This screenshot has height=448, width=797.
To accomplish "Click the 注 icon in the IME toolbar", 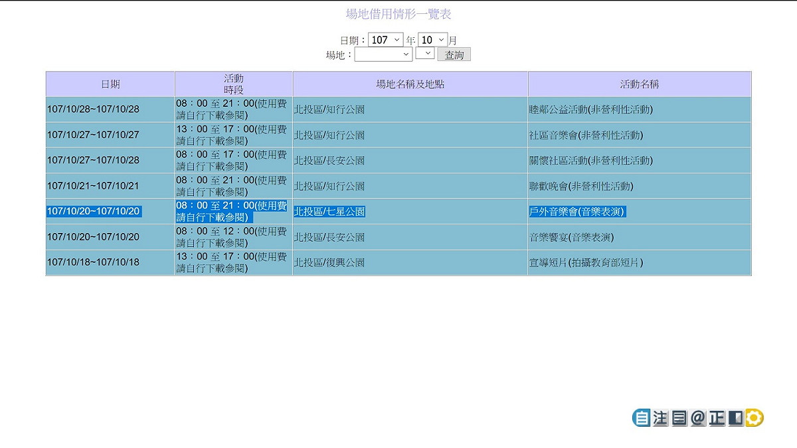I will point(660,417).
